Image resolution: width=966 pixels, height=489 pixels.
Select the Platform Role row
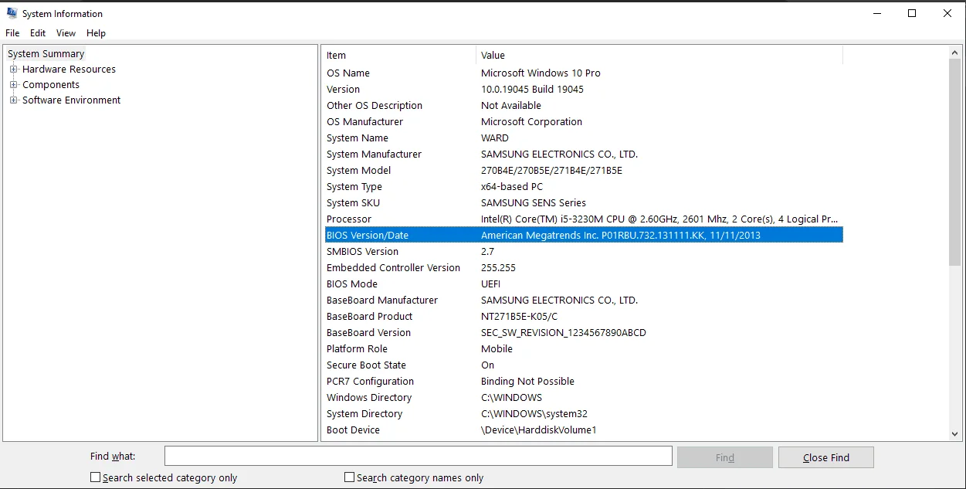point(584,348)
